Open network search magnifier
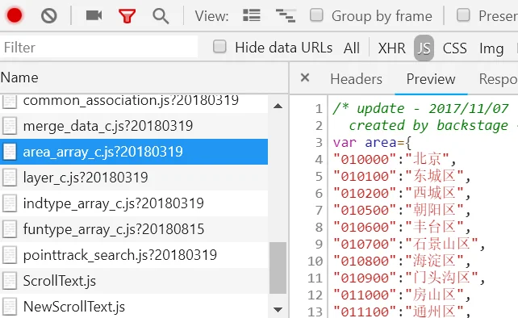Image resolution: width=518 pixels, height=318 pixels. tap(161, 16)
